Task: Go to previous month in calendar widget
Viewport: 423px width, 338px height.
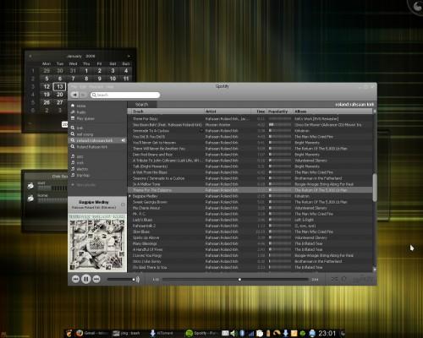Action: point(30,56)
